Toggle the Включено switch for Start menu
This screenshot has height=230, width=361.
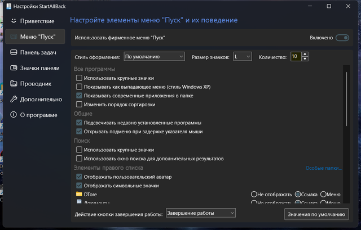342,38
